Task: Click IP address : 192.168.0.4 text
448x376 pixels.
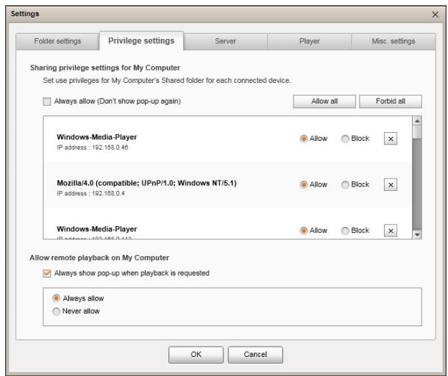Action: [90, 193]
